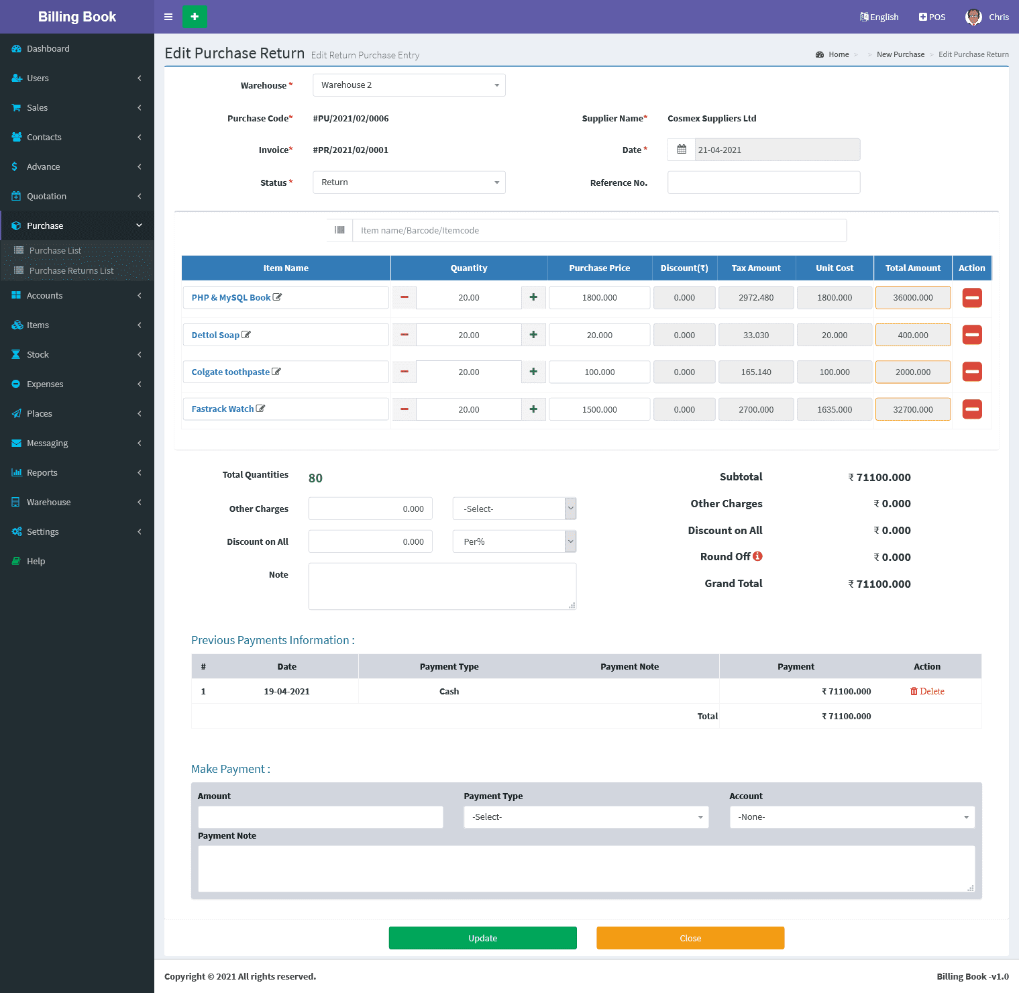Open Purchase Returns List in sidebar

(71, 270)
